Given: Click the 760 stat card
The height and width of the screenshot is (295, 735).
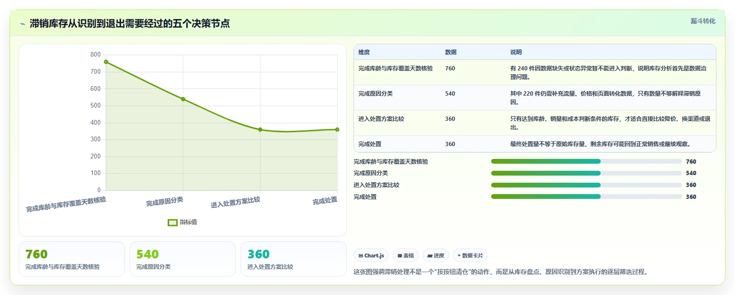Looking at the screenshot, I should coord(71,259).
